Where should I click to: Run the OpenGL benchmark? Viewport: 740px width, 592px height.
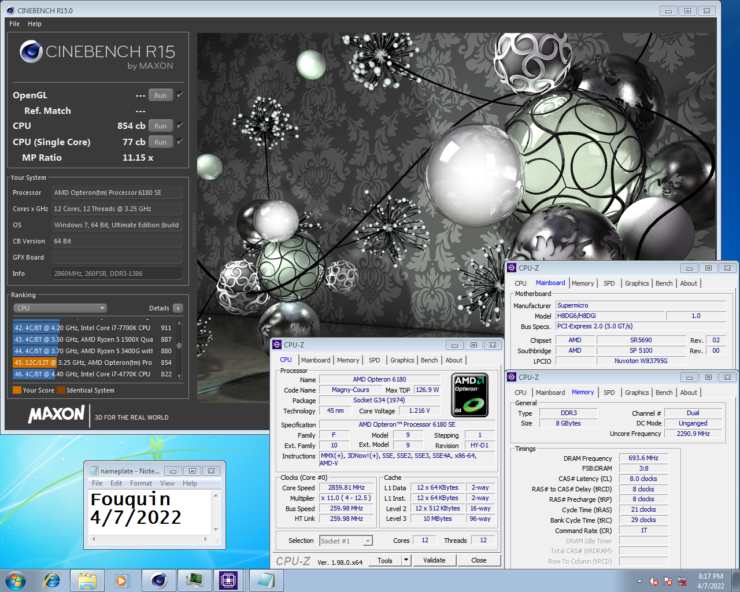tap(161, 95)
